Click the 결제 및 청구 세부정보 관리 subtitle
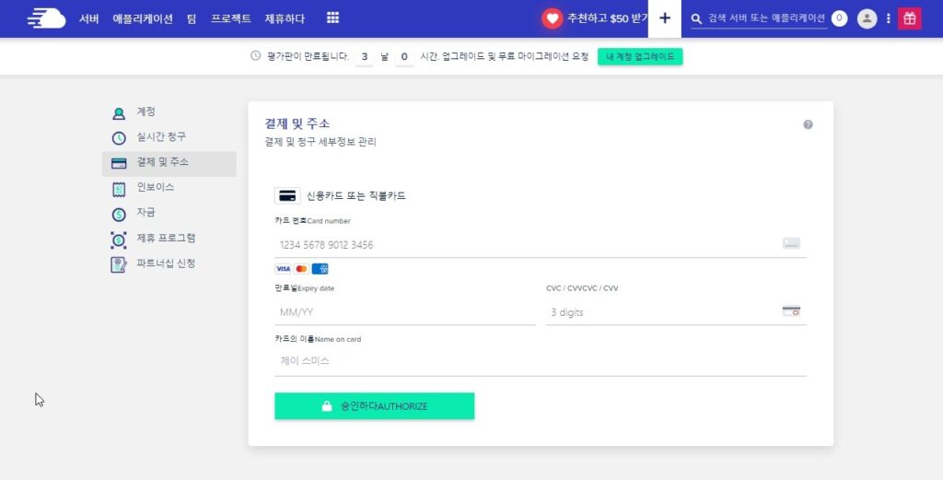 pos(320,143)
